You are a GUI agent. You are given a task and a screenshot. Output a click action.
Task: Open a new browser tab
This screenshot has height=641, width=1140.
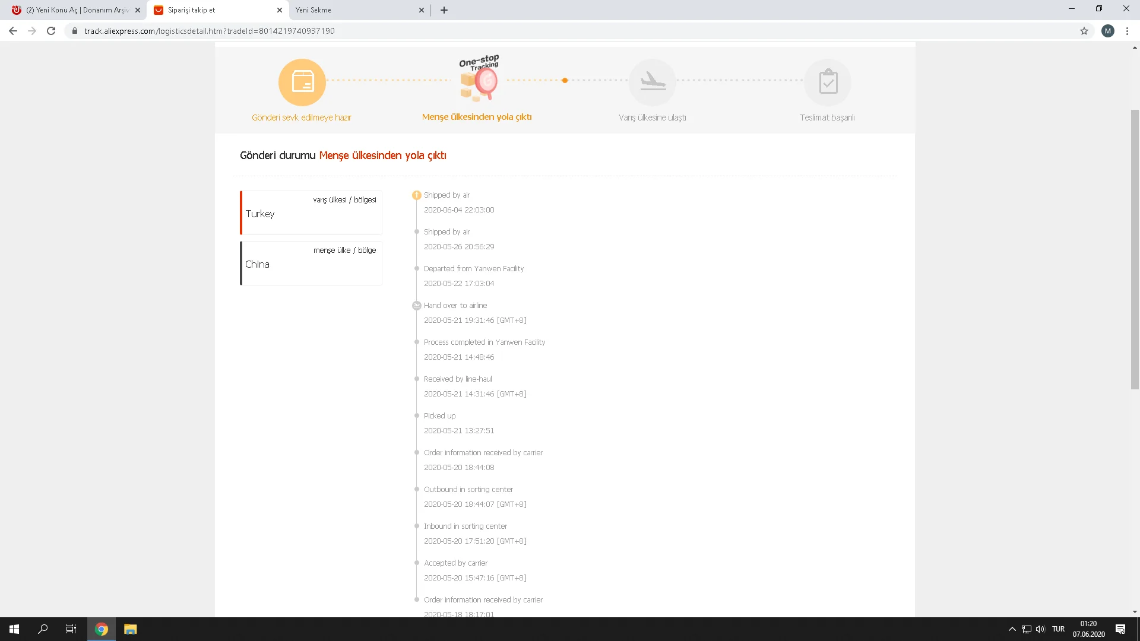pyautogui.click(x=444, y=10)
